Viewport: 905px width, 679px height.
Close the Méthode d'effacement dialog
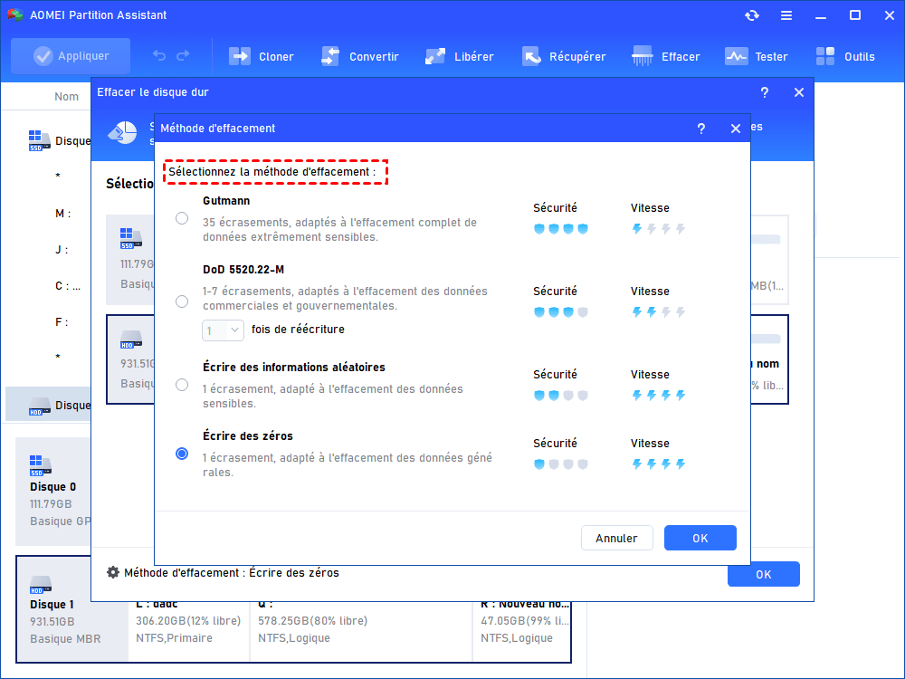point(735,129)
